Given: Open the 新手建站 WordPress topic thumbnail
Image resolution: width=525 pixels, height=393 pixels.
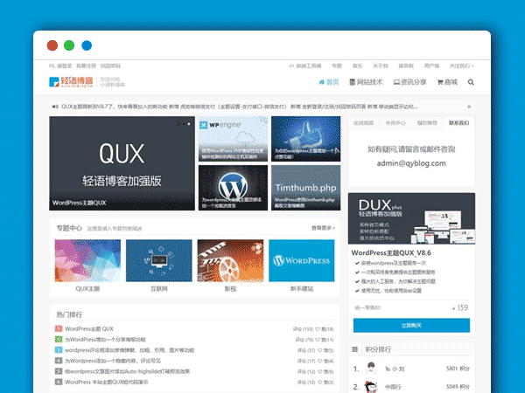Looking at the screenshot, I should 302,260.
